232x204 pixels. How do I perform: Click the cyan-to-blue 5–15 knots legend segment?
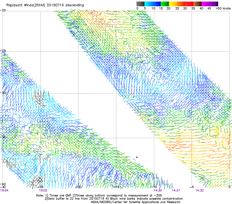click(x=153, y=4)
